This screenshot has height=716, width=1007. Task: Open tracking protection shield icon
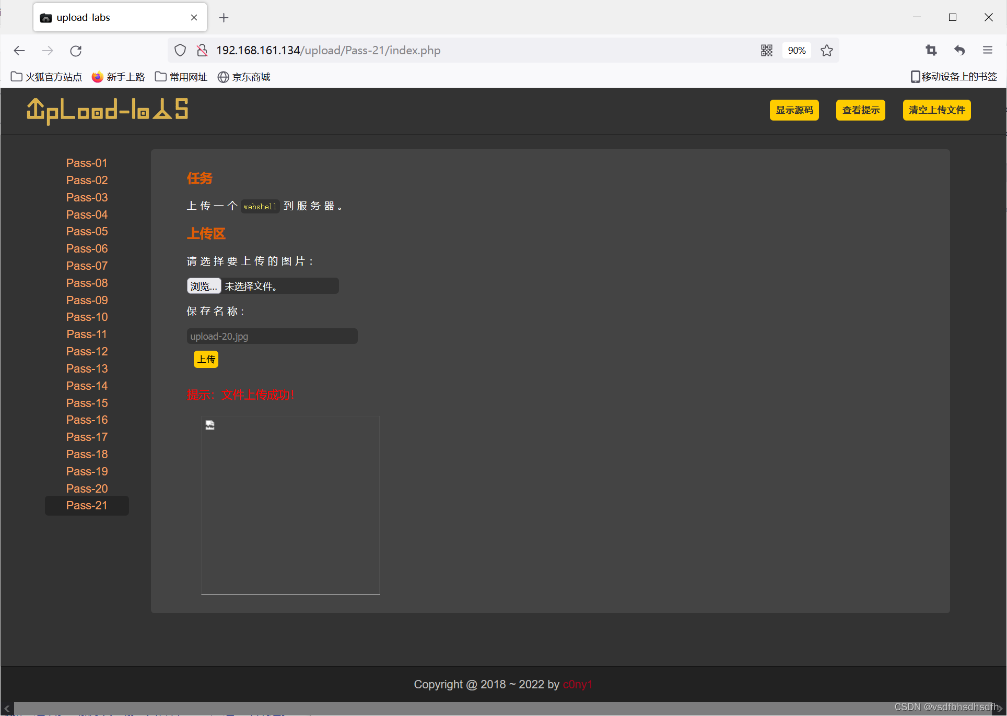(x=180, y=51)
